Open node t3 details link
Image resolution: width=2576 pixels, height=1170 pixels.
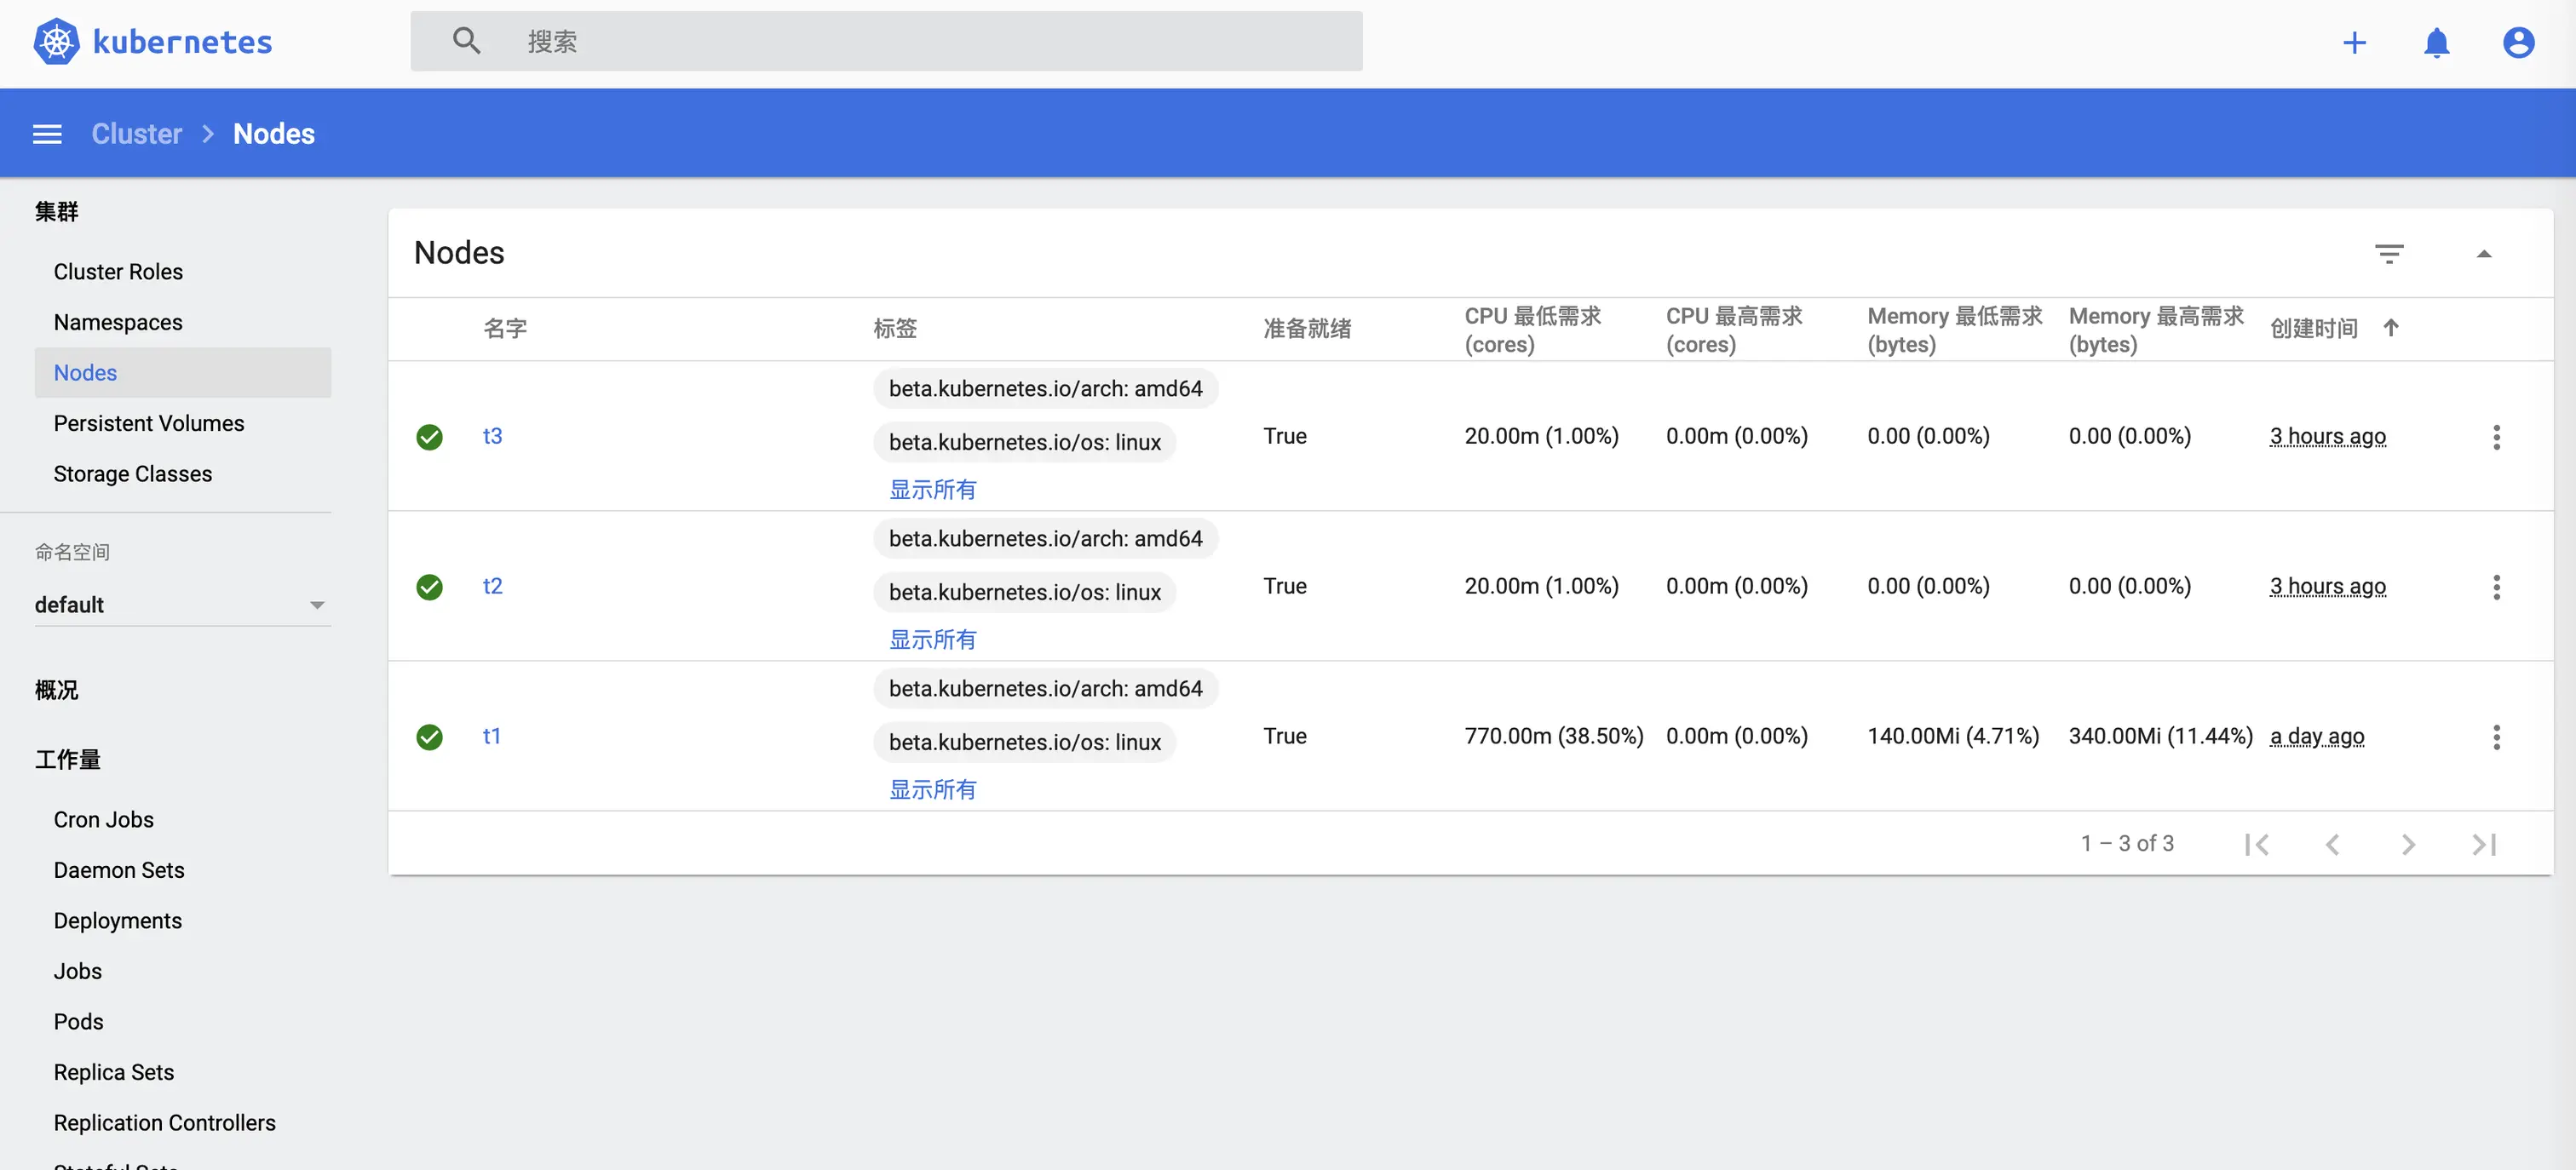[492, 436]
